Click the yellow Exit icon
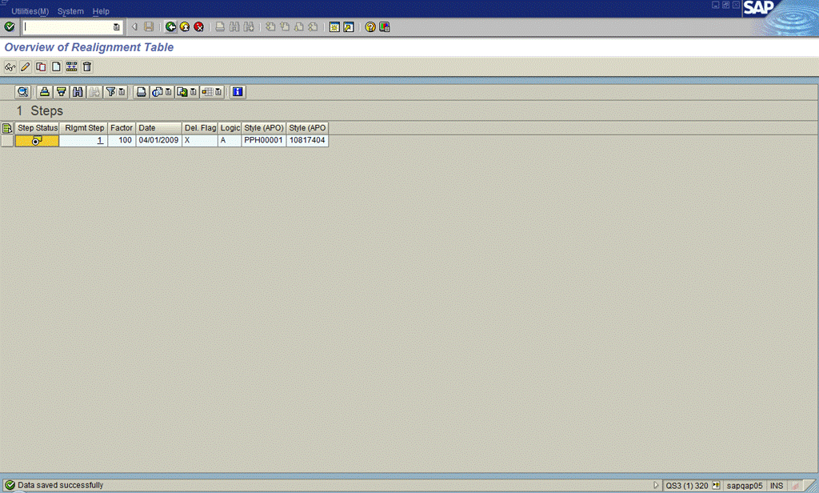 pyautogui.click(x=185, y=26)
